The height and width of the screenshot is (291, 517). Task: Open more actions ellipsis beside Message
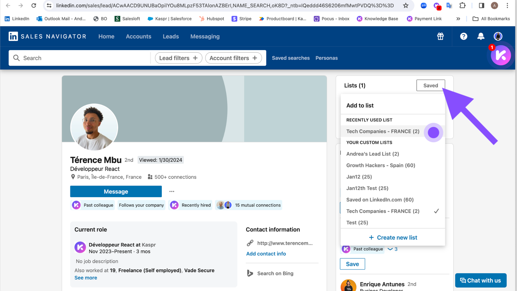172,192
